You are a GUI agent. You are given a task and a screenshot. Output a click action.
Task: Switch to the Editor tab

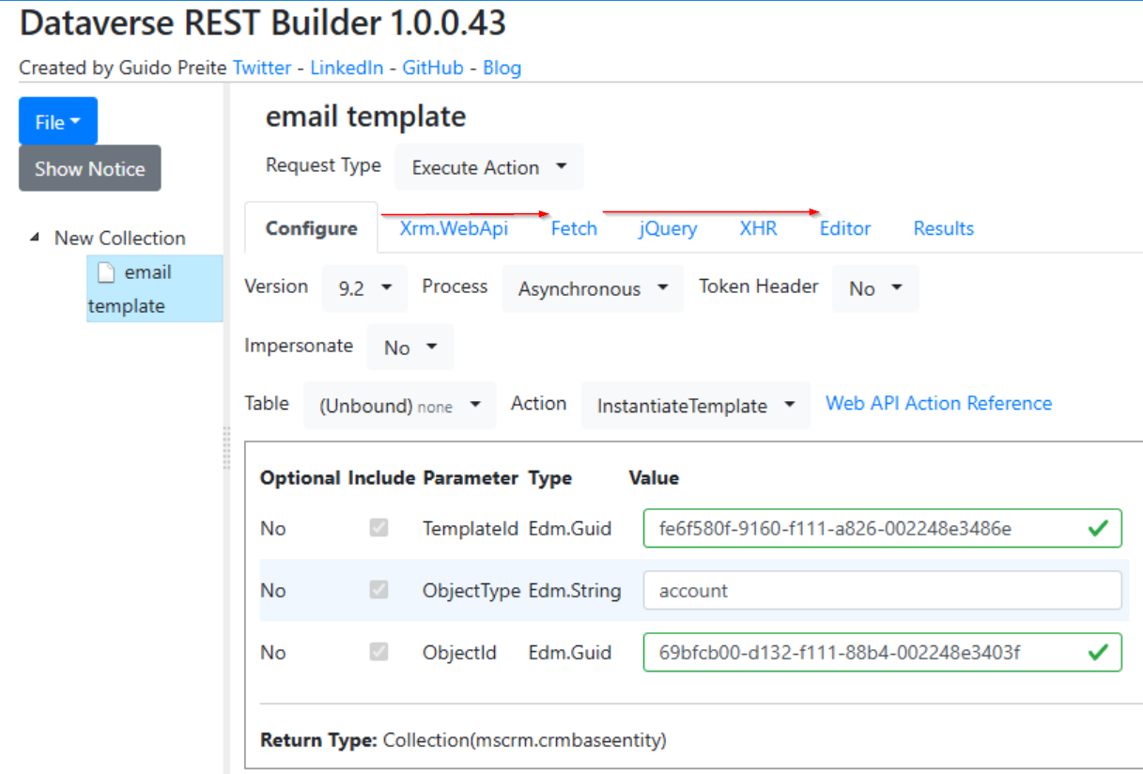tap(845, 228)
